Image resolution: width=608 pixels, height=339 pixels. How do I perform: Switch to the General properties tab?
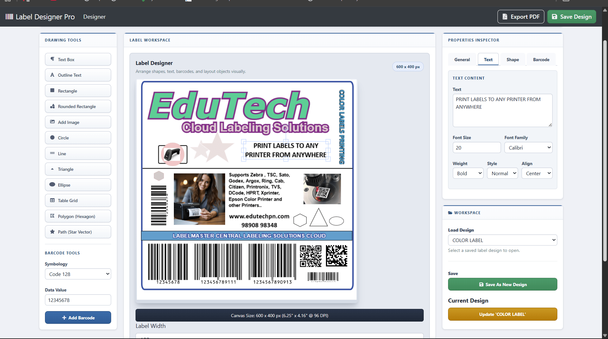click(x=462, y=60)
